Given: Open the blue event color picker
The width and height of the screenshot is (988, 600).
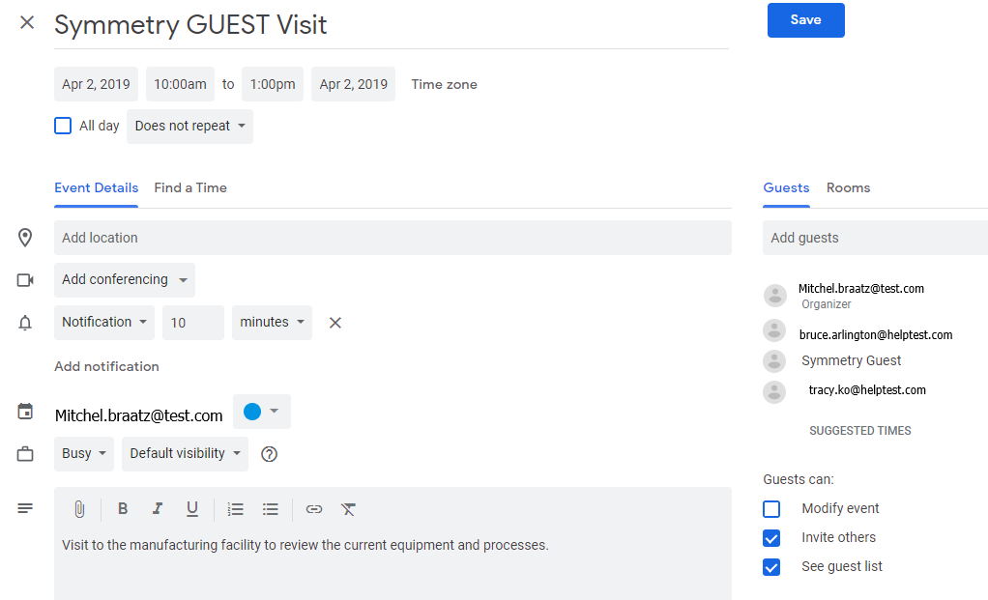Looking at the screenshot, I should 261,412.
